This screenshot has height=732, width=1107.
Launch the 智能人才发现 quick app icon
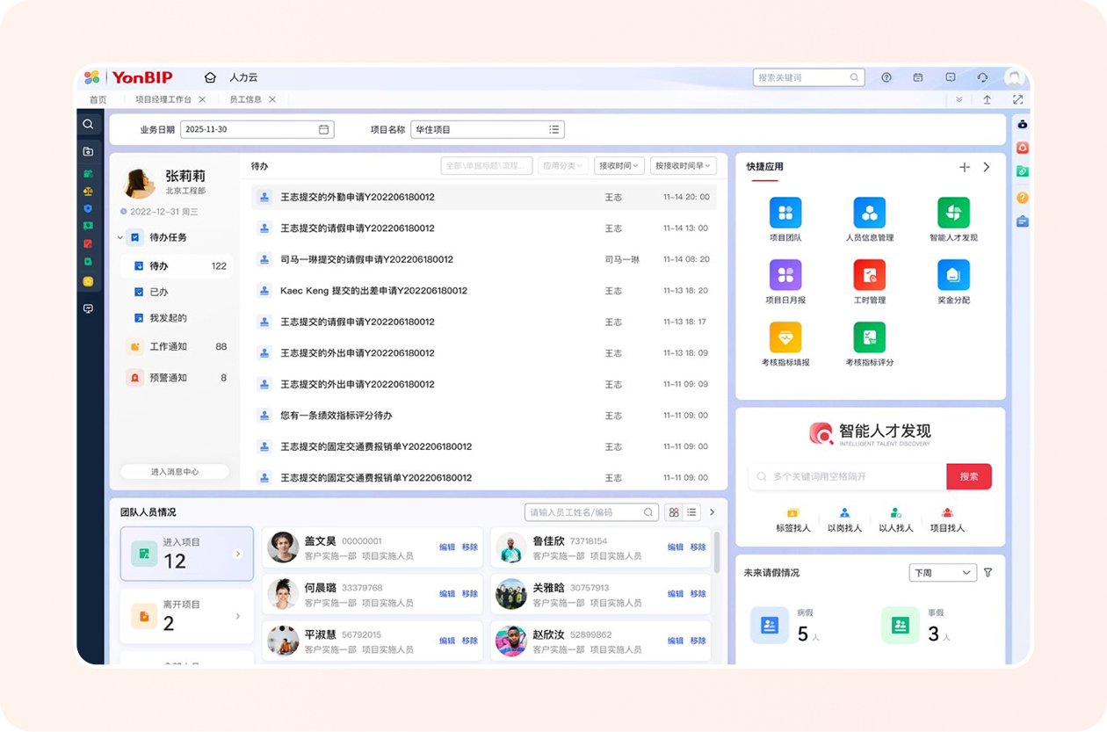[x=953, y=213]
